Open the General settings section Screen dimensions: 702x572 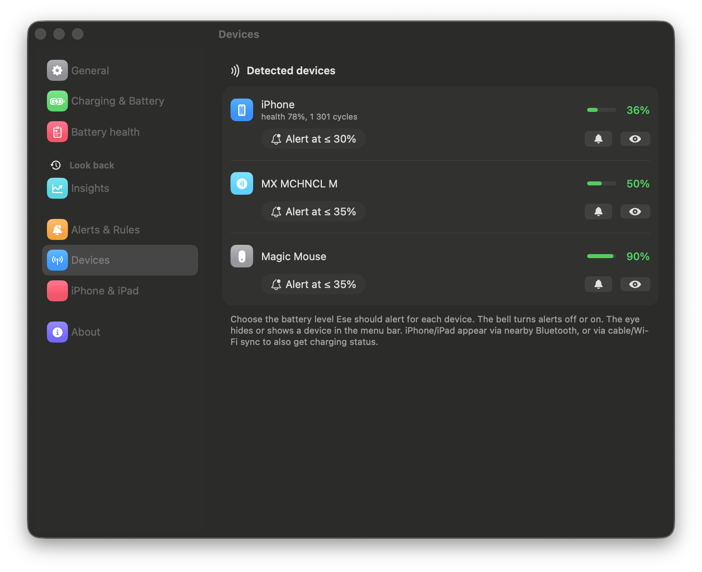click(120, 70)
